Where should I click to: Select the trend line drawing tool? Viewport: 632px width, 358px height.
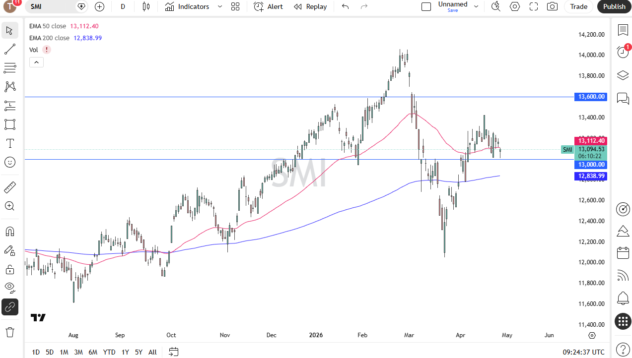[9, 49]
